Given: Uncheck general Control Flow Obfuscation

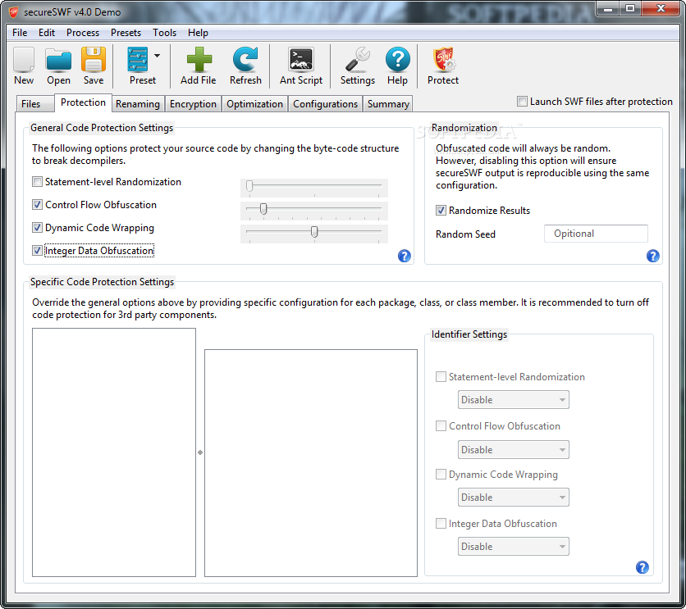Looking at the screenshot, I should pos(37,204).
